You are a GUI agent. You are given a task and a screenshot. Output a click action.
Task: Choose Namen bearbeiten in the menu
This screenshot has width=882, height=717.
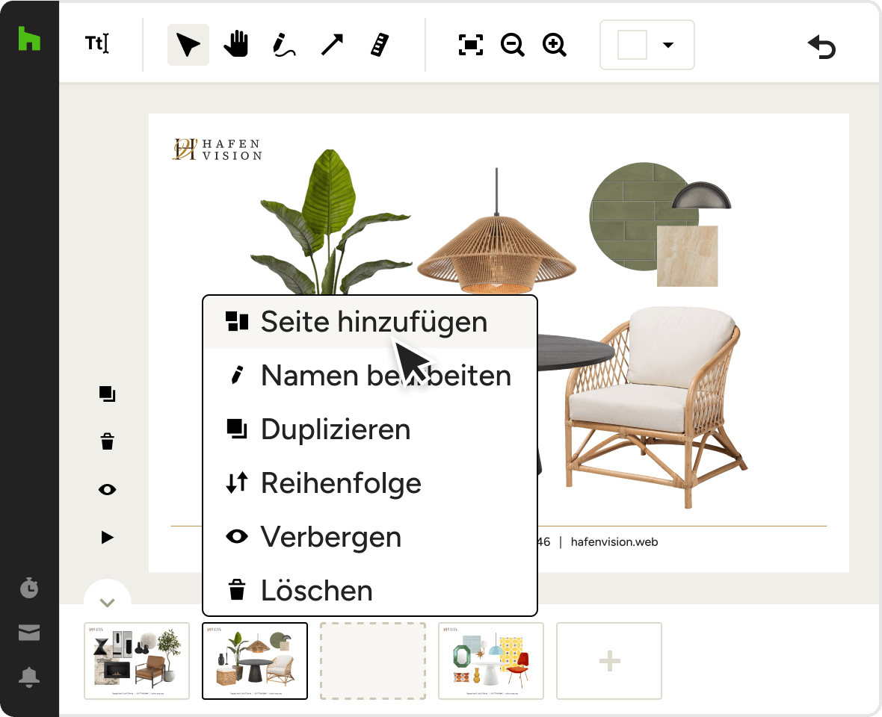point(370,375)
